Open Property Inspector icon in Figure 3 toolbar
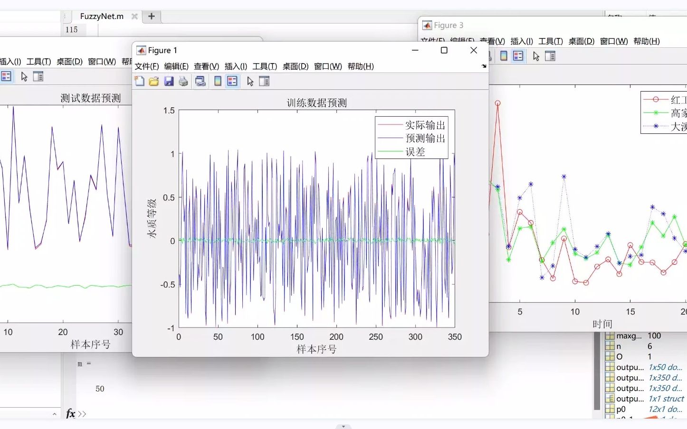 pos(550,56)
